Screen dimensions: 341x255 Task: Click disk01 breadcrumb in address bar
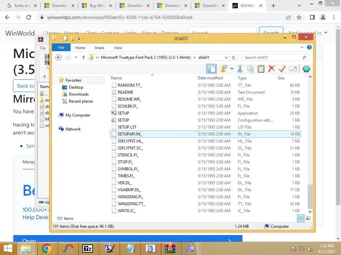click(x=204, y=57)
